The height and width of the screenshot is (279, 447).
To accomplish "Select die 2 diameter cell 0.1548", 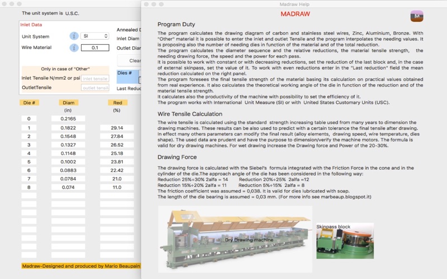I will (68, 136).
